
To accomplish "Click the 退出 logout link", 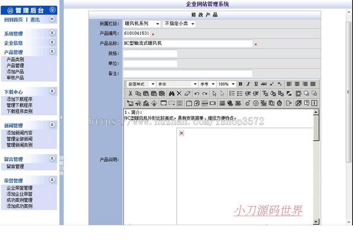I will (35, 20).
